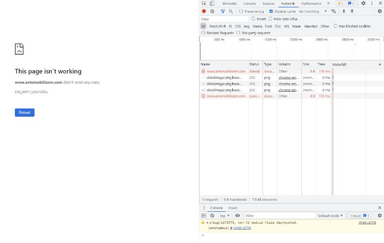384x243 pixels.
Task: Stop recording the network log
Action: tap(204, 11)
